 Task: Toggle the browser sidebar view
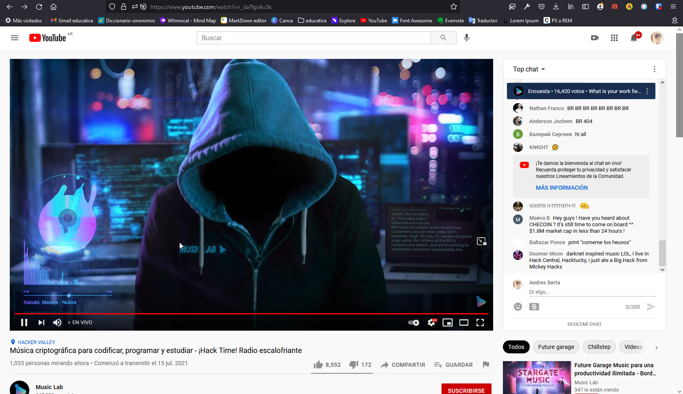pyautogui.click(x=585, y=7)
